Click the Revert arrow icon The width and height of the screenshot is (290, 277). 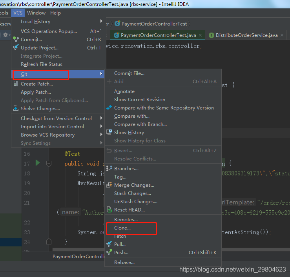(x=109, y=150)
